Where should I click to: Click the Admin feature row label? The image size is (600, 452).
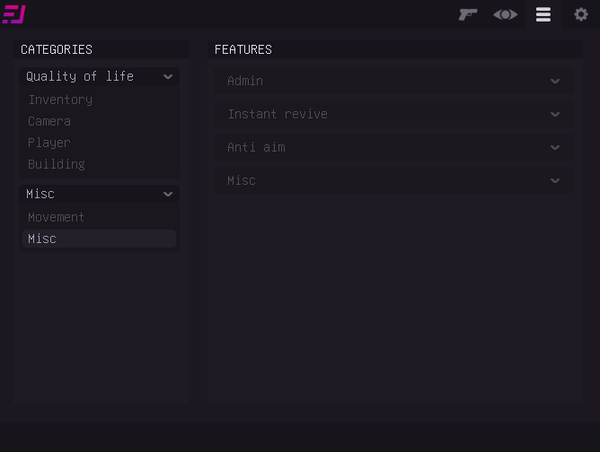pos(245,81)
